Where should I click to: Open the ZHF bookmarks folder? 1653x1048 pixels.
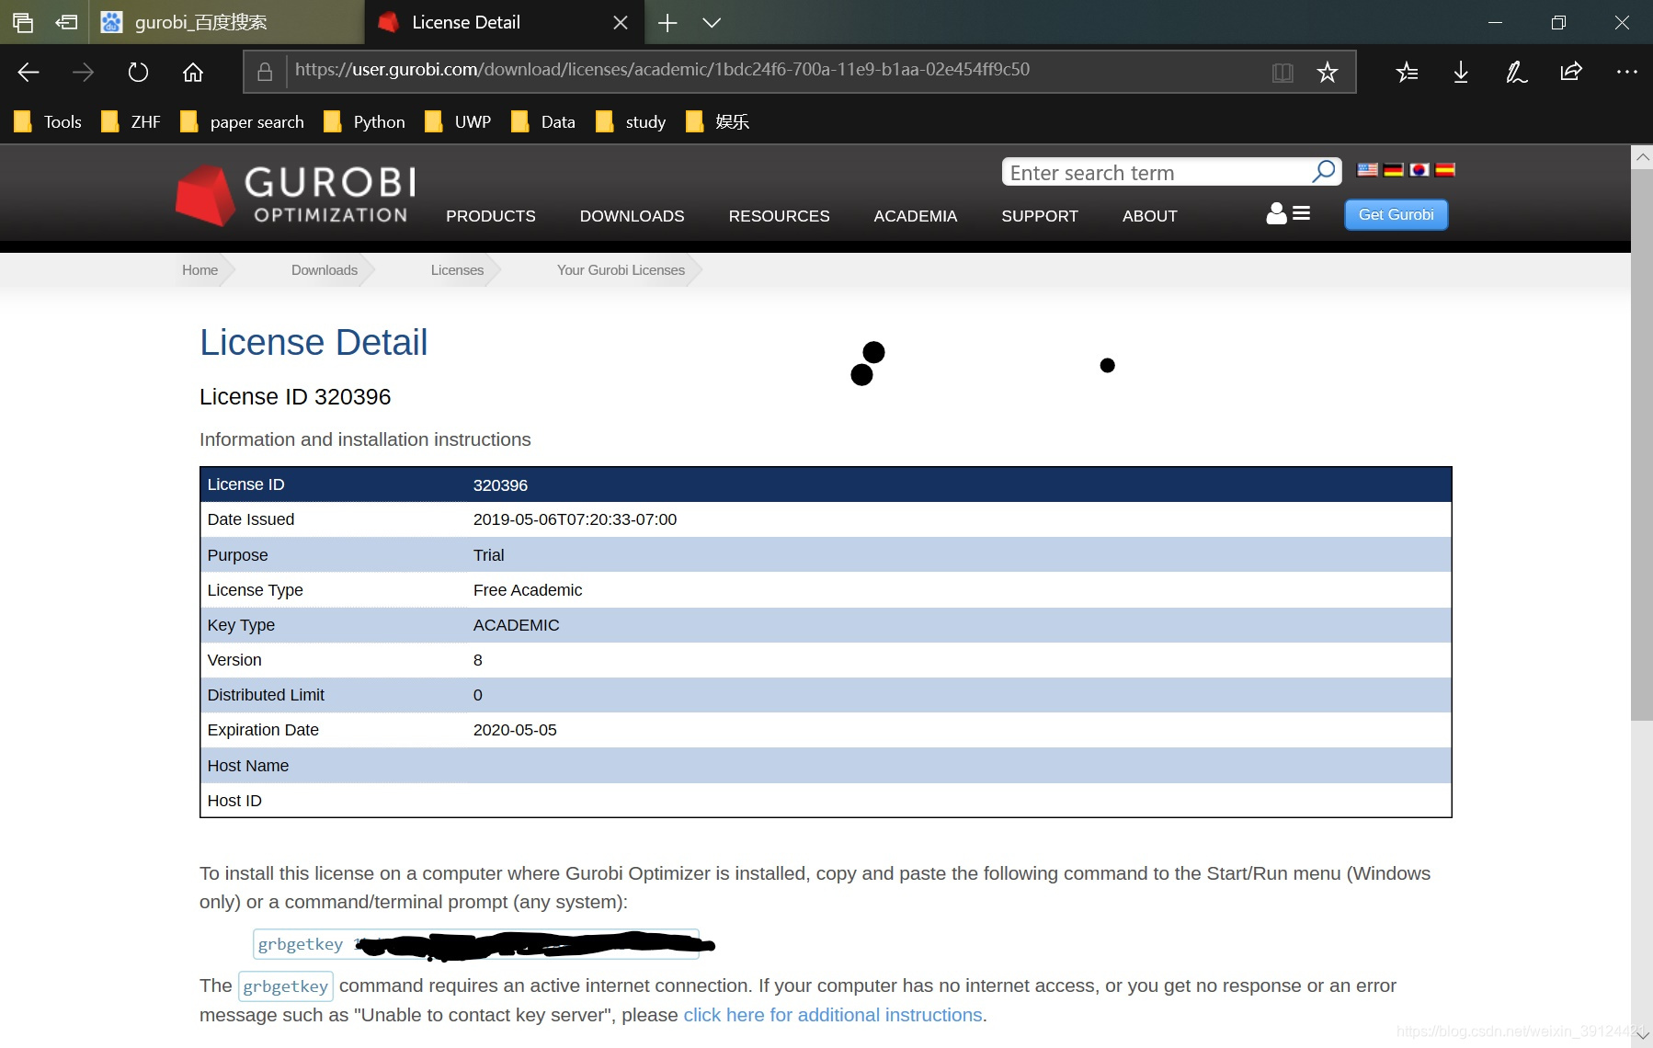tap(130, 121)
